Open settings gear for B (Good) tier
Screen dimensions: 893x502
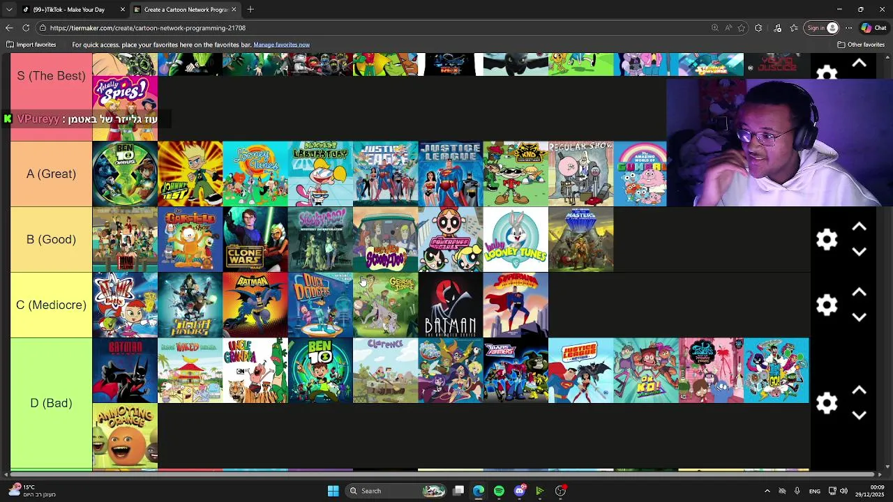[x=827, y=240]
